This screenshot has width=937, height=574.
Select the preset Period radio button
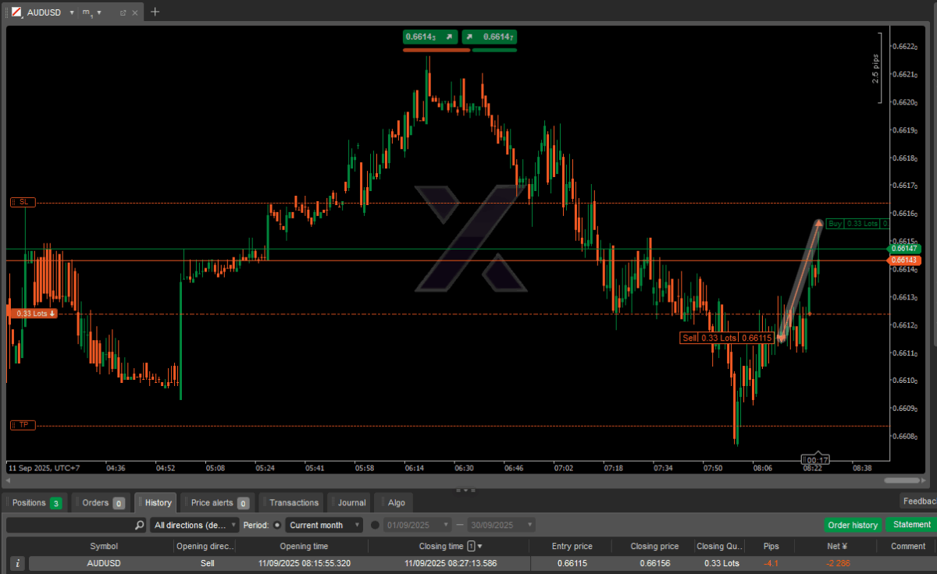(277, 525)
